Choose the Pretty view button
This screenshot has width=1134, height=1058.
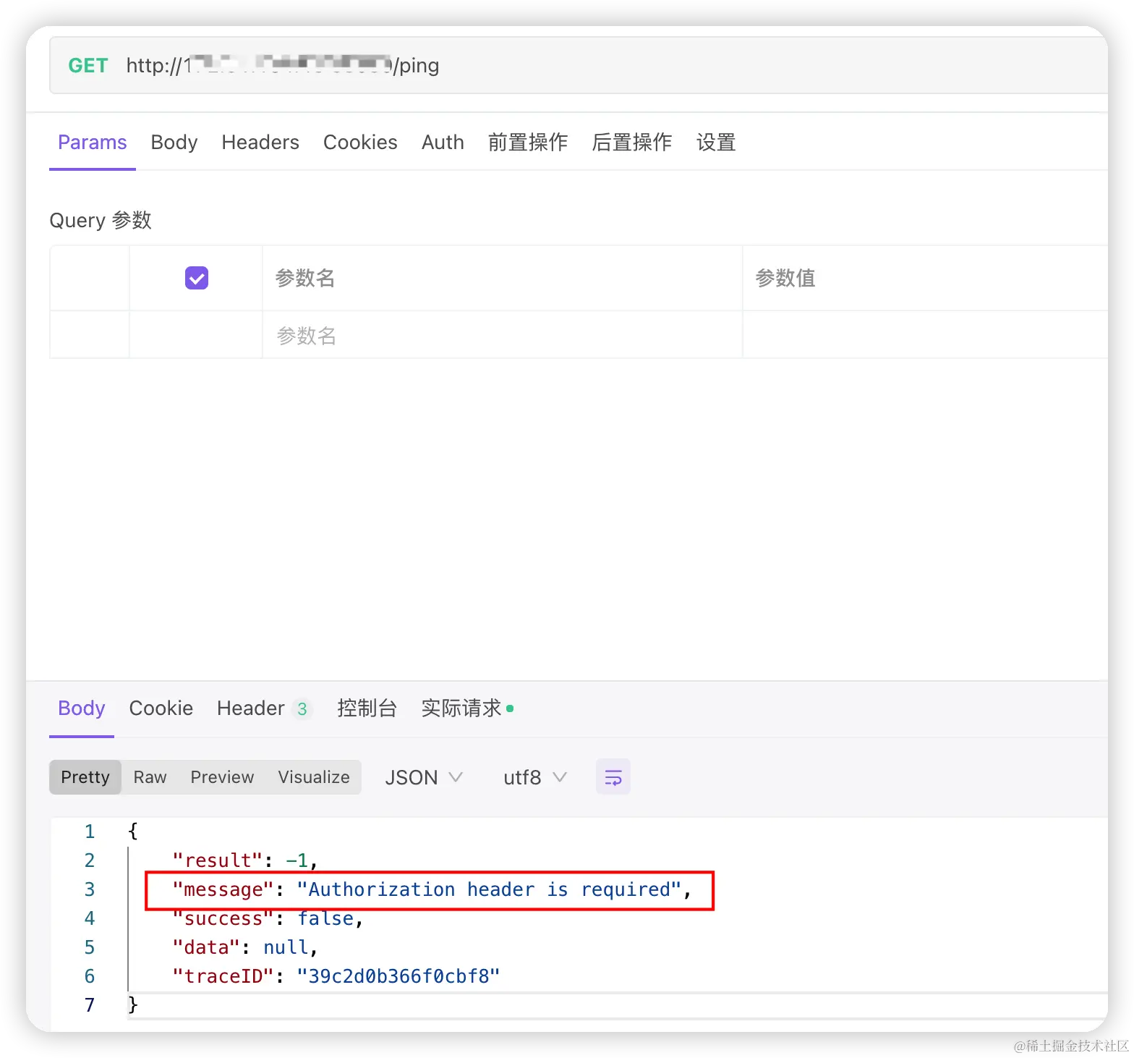85,777
